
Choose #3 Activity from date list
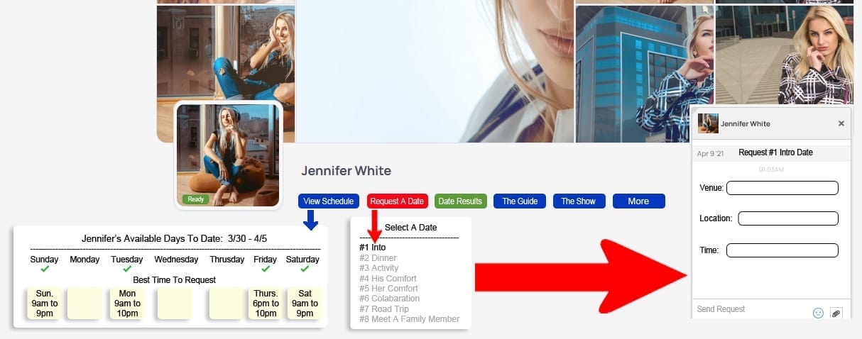[x=379, y=268]
